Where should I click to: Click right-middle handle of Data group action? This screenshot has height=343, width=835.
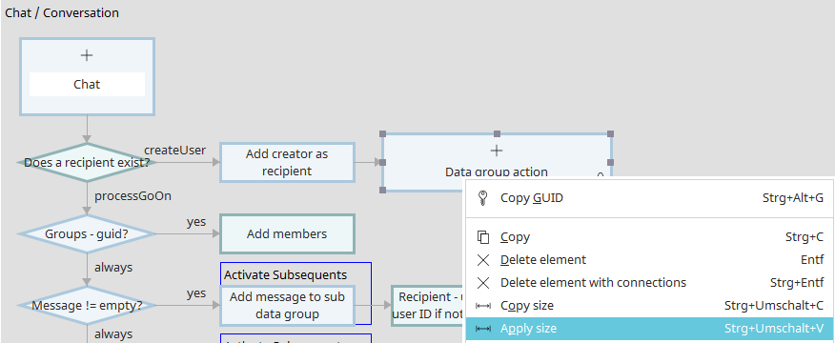(x=611, y=162)
